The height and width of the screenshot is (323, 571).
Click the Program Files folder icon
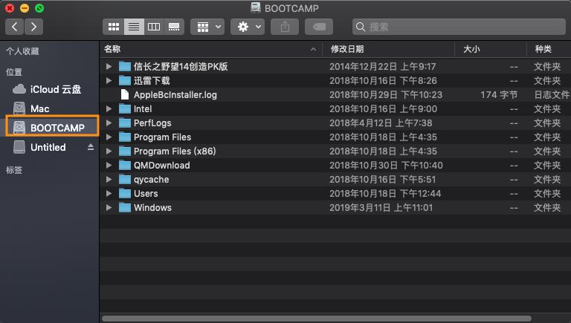click(x=125, y=137)
